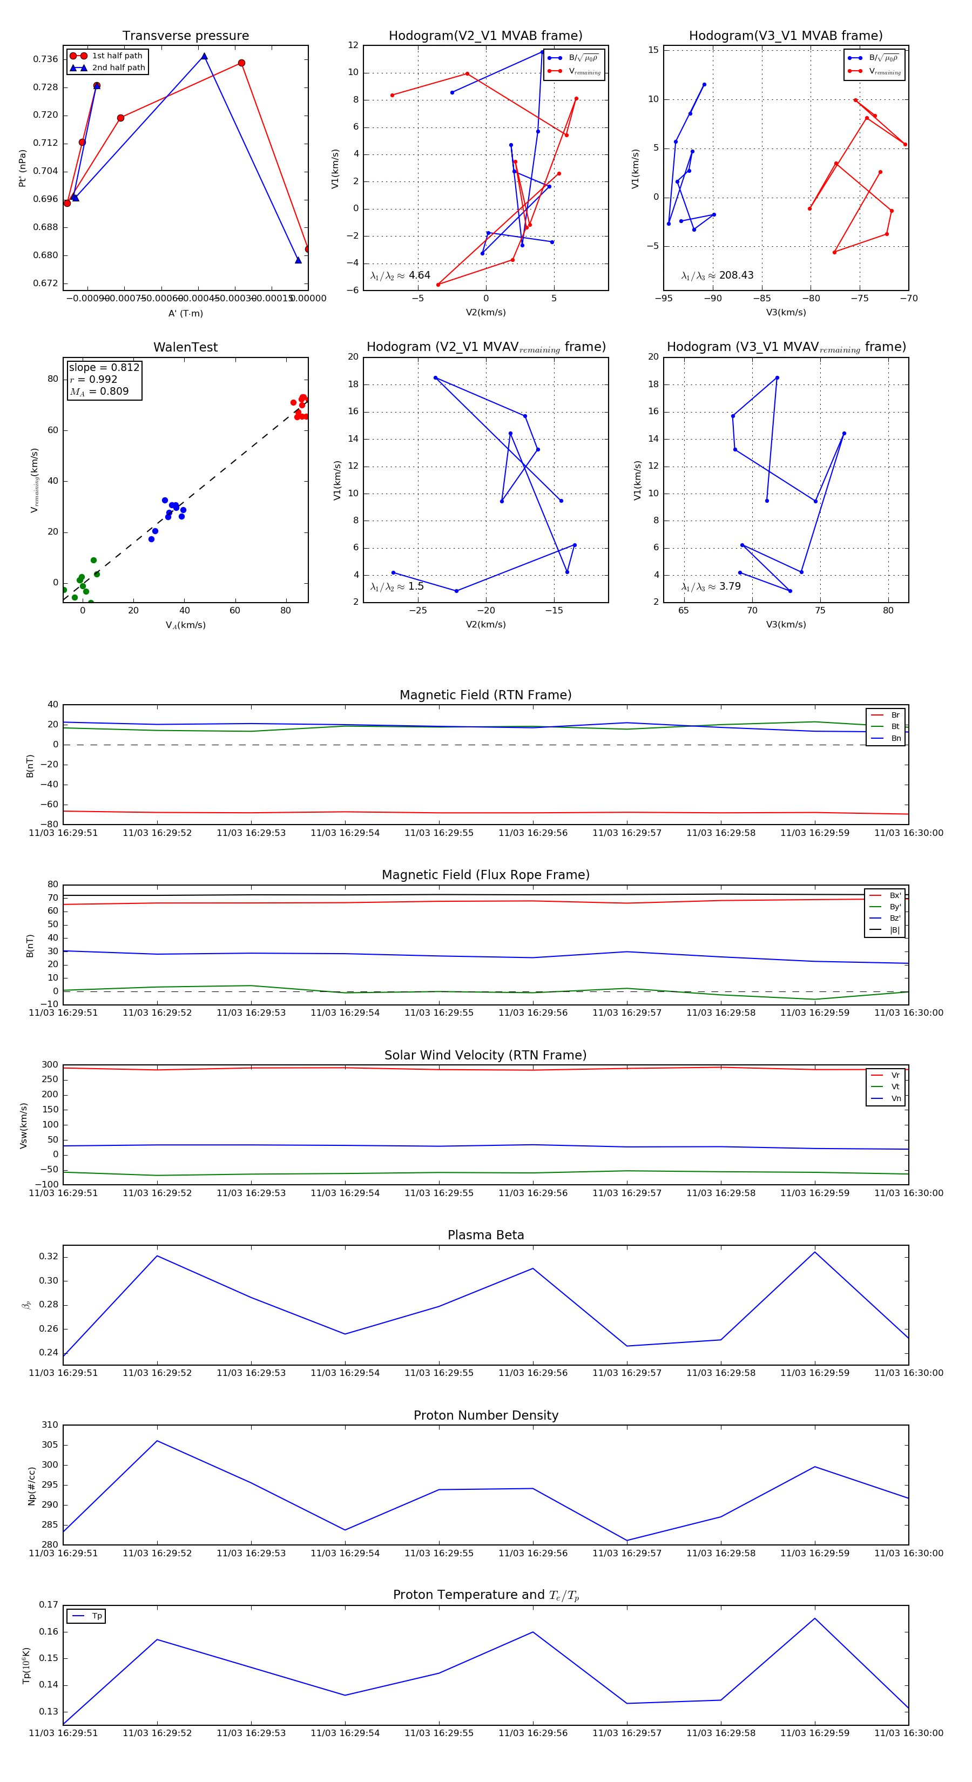Click the "0.17" tick on Proton Temperature axis
972x1782 pixels.
click(49, 1605)
